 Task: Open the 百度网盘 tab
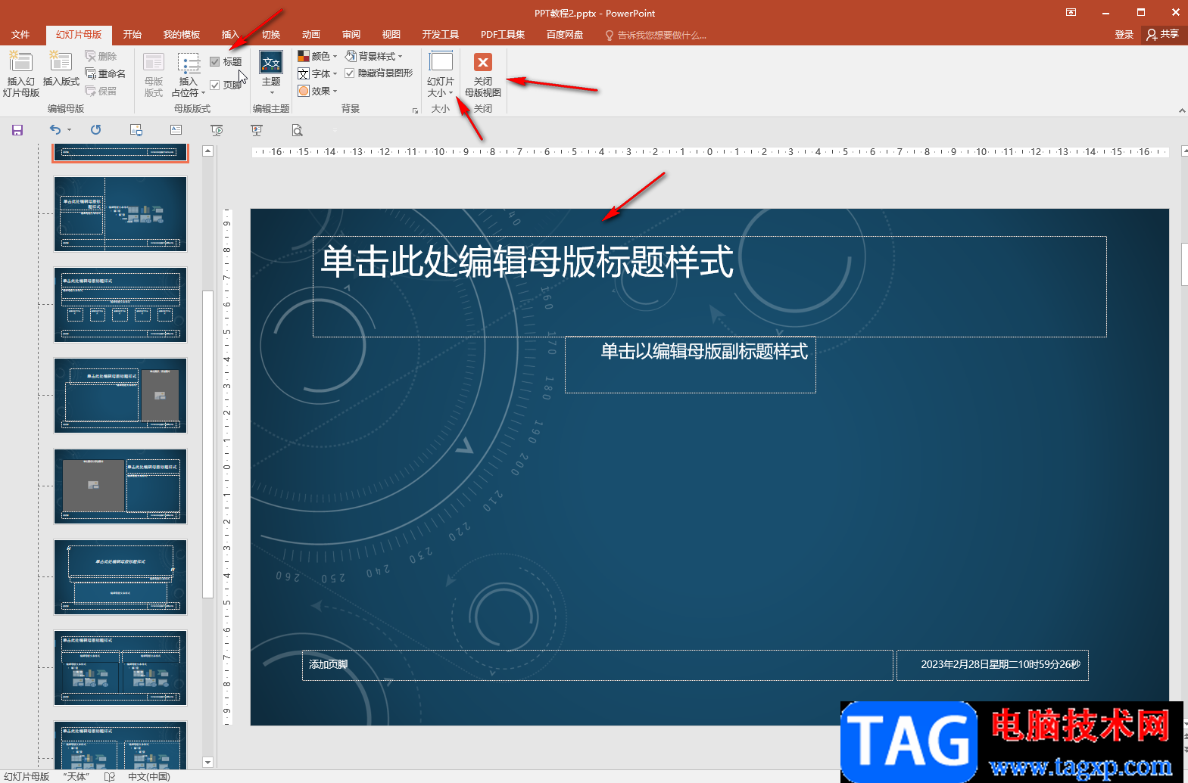point(565,35)
